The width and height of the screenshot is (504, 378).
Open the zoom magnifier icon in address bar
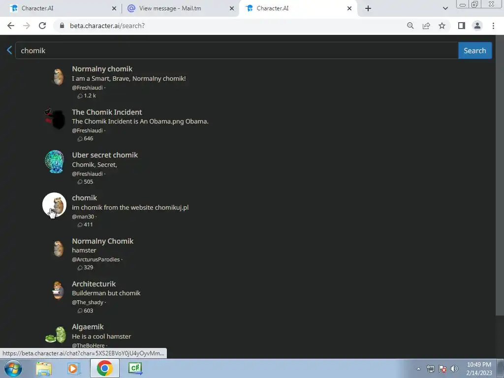click(410, 26)
